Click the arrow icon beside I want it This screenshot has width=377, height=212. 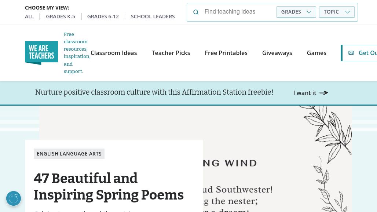[323, 93]
